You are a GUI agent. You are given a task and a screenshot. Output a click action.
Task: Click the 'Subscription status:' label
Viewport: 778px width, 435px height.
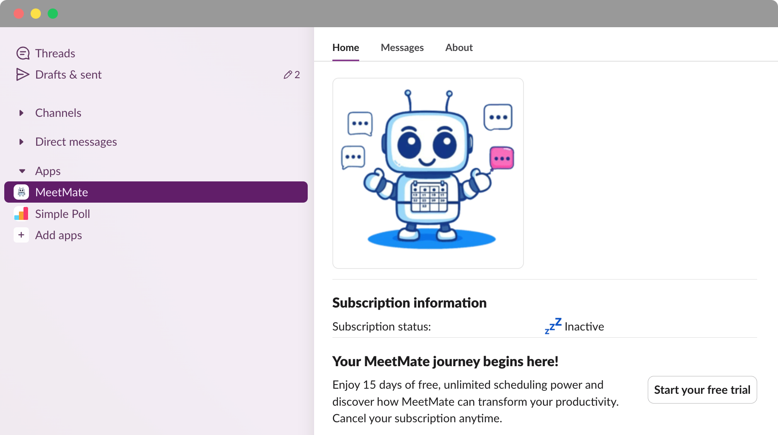[382, 327]
